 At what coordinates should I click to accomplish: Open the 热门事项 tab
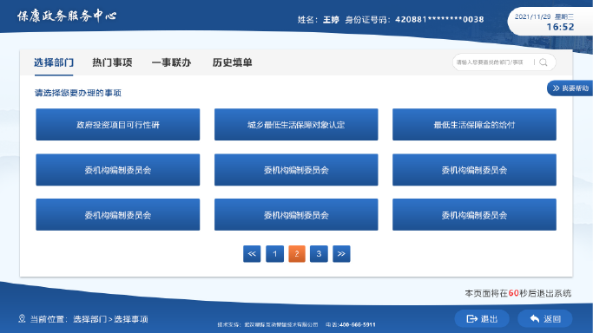point(112,62)
